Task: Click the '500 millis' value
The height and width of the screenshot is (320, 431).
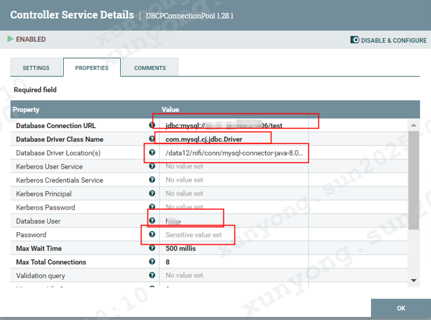Action: pos(181,248)
